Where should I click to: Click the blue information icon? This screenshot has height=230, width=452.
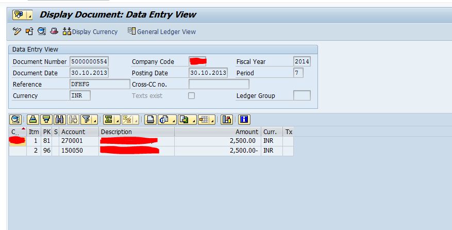coord(243,120)
